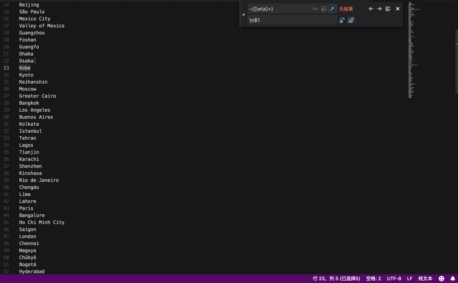This screenshot has width=458, height=283.
Task: Change indentation via '空格: 2'
Action: [373, 279]
